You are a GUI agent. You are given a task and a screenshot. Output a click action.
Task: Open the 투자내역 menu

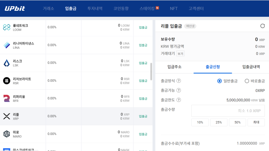(x=95, y=8)
